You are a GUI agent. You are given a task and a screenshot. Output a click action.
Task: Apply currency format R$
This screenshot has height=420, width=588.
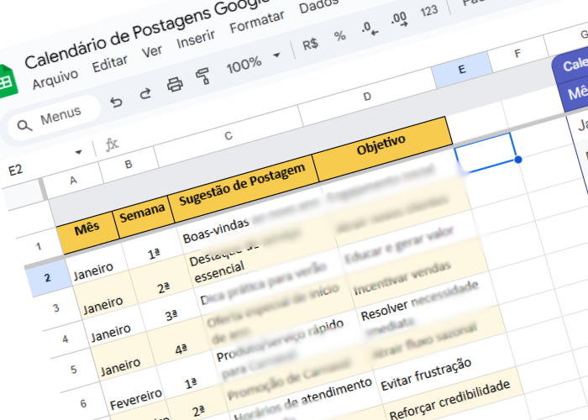point(310,45)
